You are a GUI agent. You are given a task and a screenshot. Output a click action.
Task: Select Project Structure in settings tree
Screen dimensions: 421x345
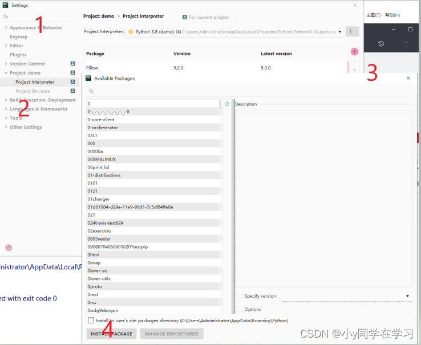pyautogui.click(x=33, y=91)
